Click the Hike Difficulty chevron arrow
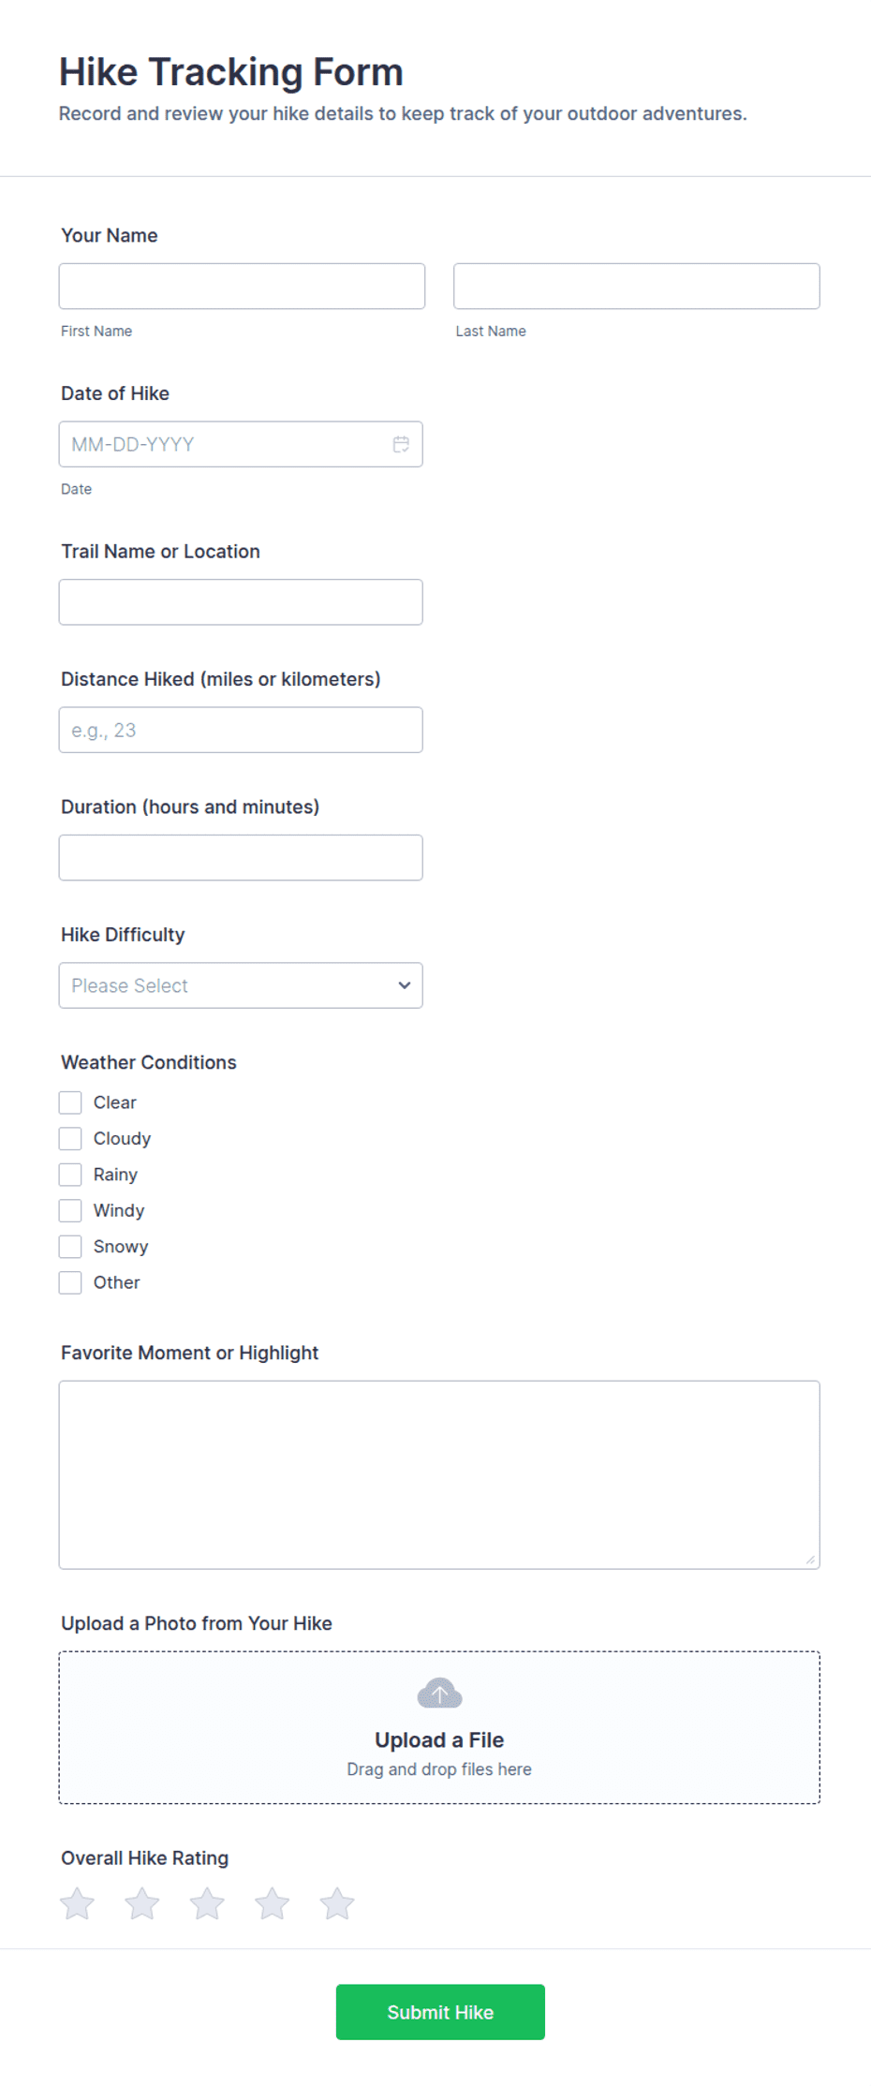 tap(405, 985)
